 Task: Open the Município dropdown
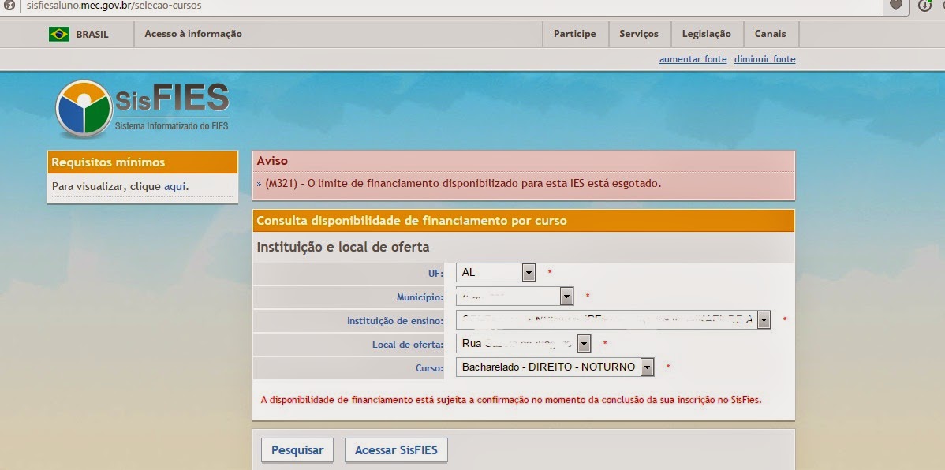(514, 296)
